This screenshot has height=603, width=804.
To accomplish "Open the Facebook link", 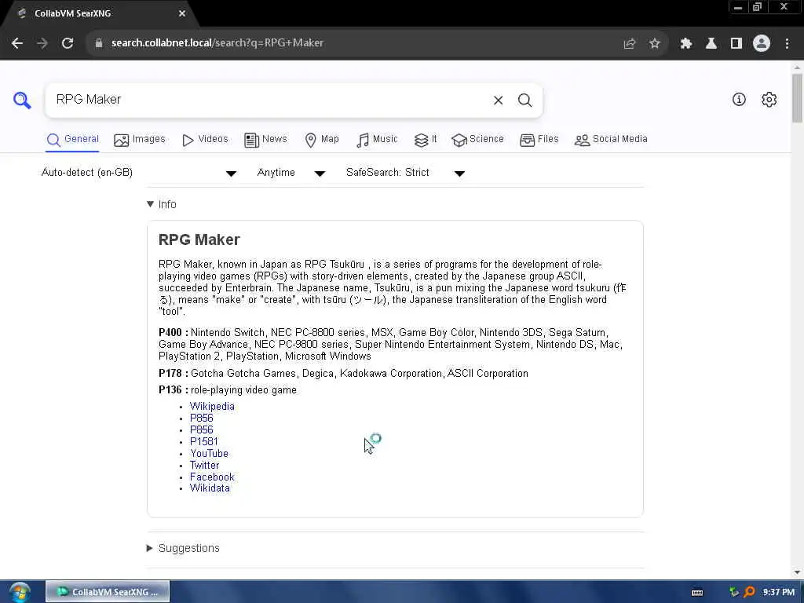I will 212,477.
